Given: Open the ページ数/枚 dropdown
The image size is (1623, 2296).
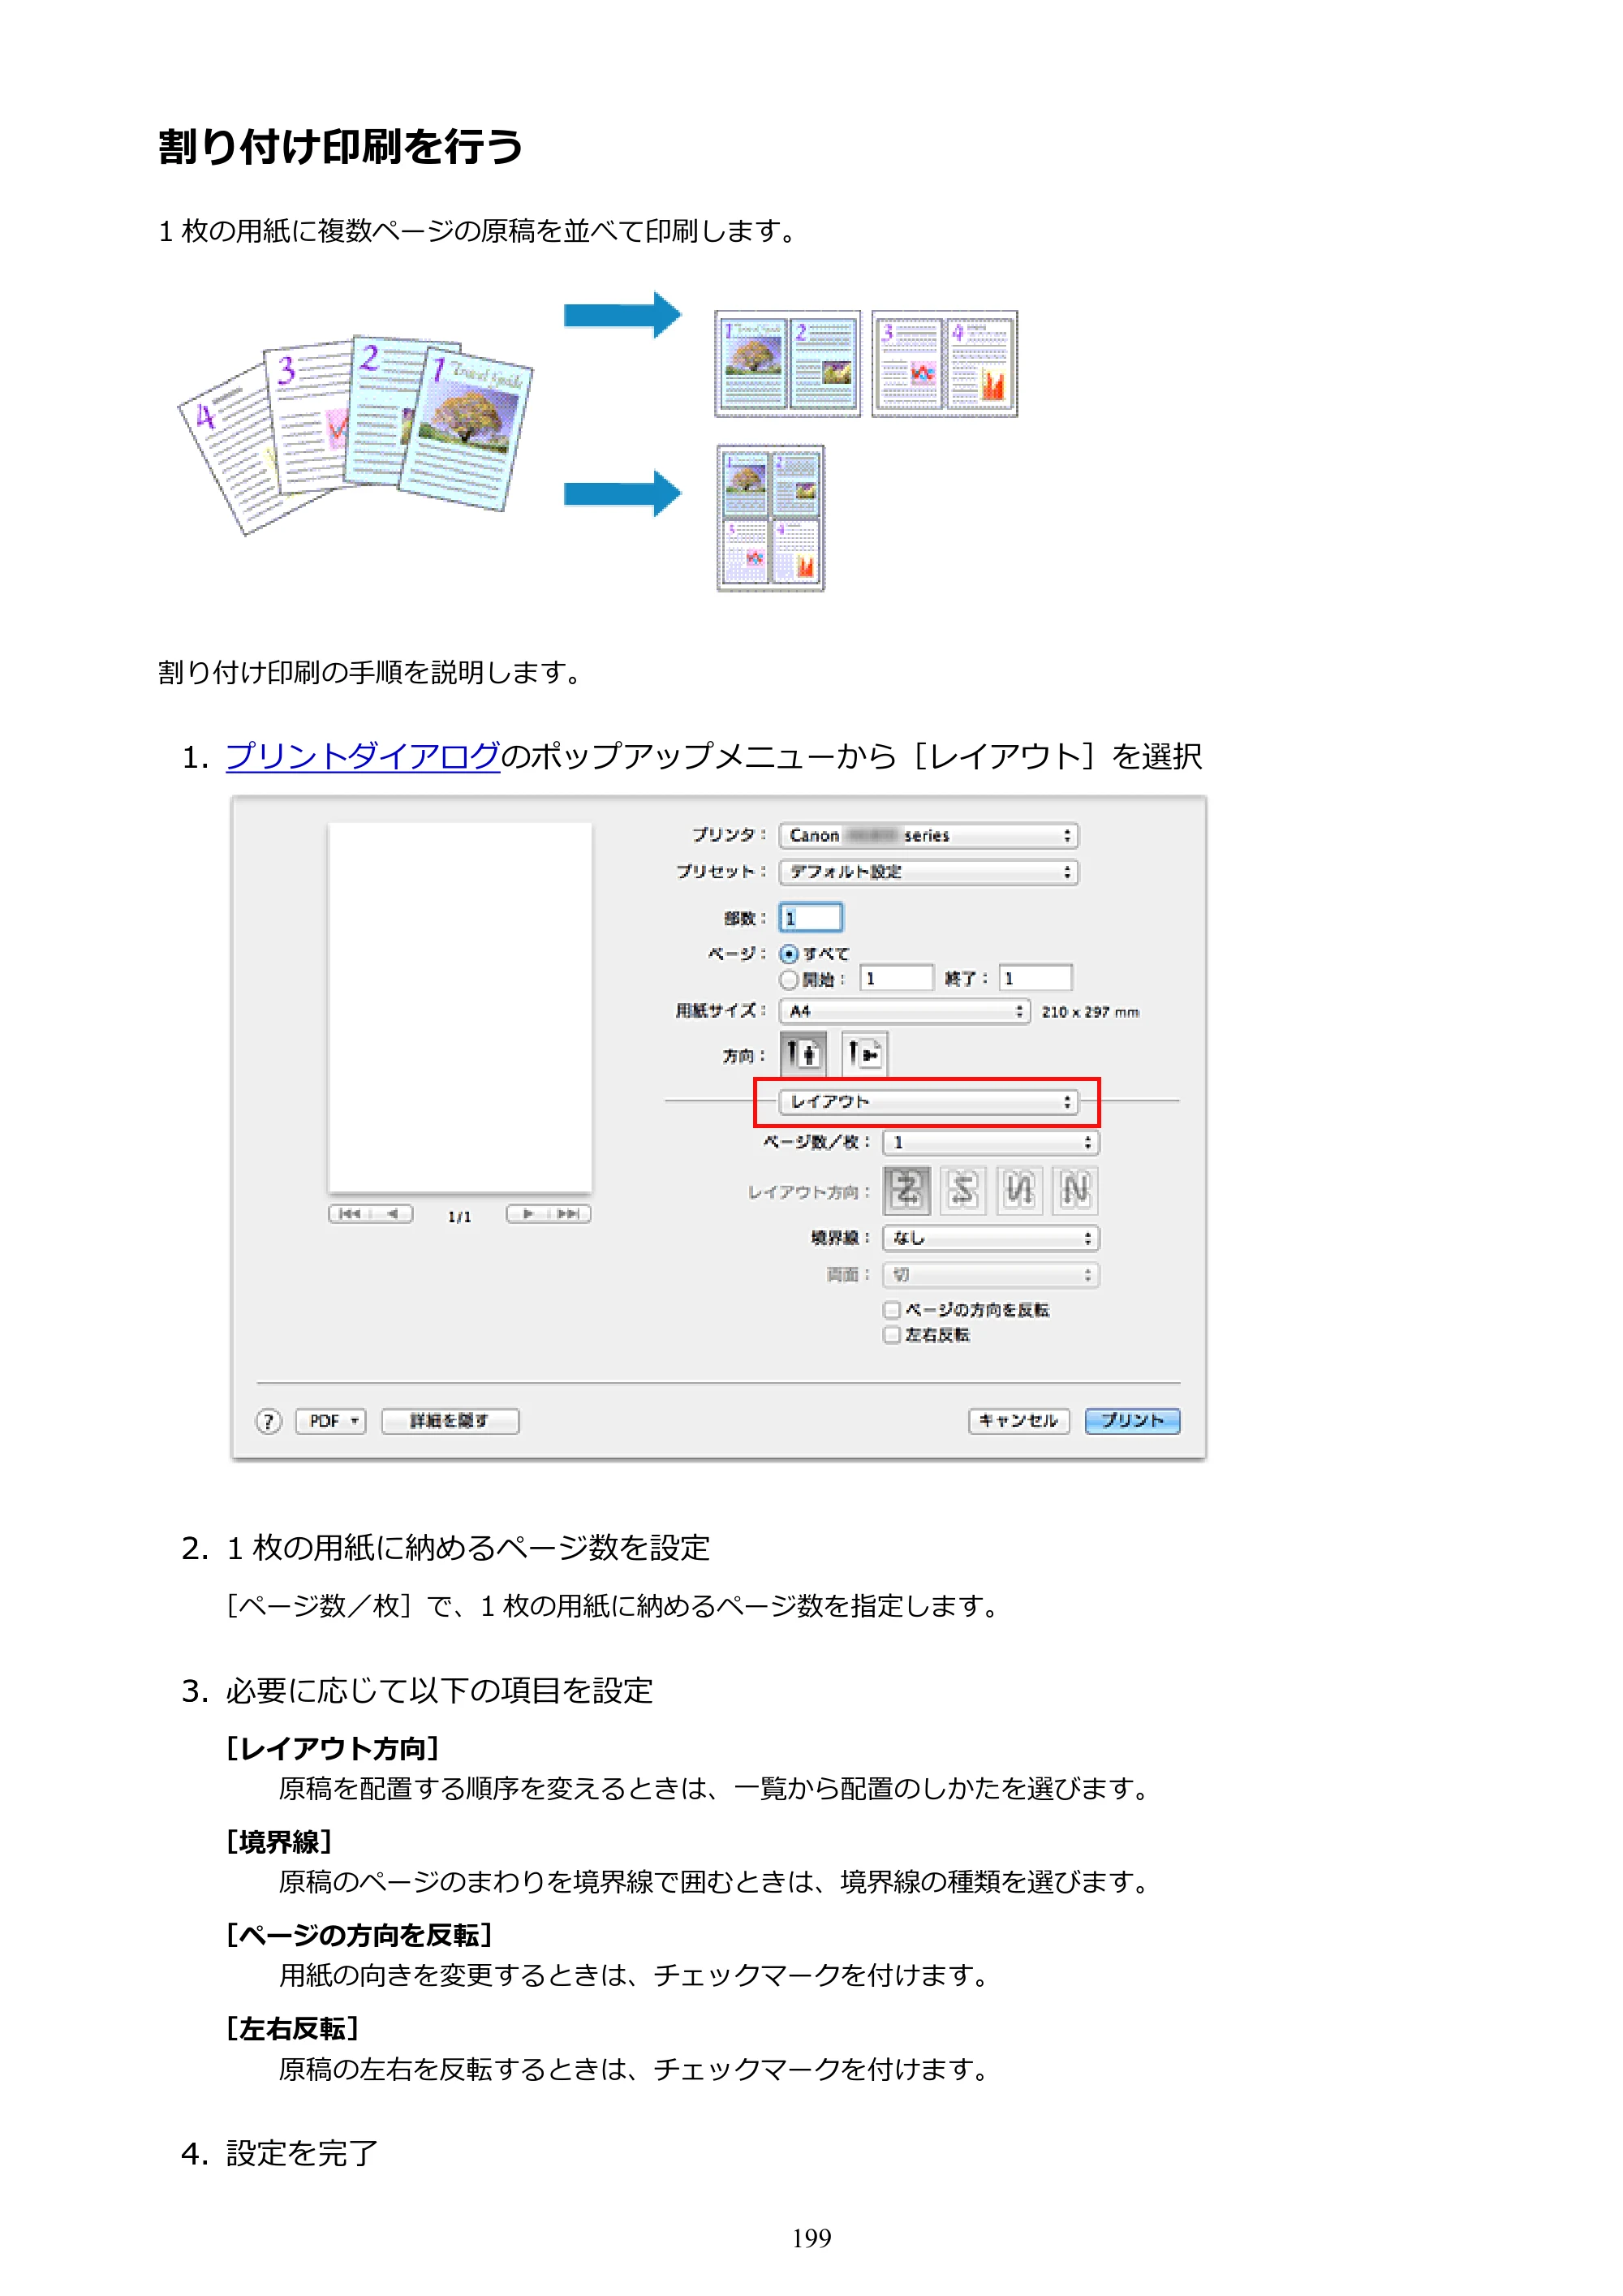Looking at the screenshot, I should [x=991, y=1142].
